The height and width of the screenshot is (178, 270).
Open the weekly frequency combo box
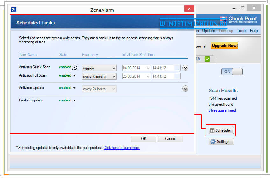click(x=99, y=68)
